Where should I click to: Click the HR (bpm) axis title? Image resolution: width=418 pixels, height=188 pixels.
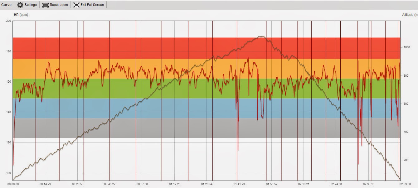(x=21, y=15)
